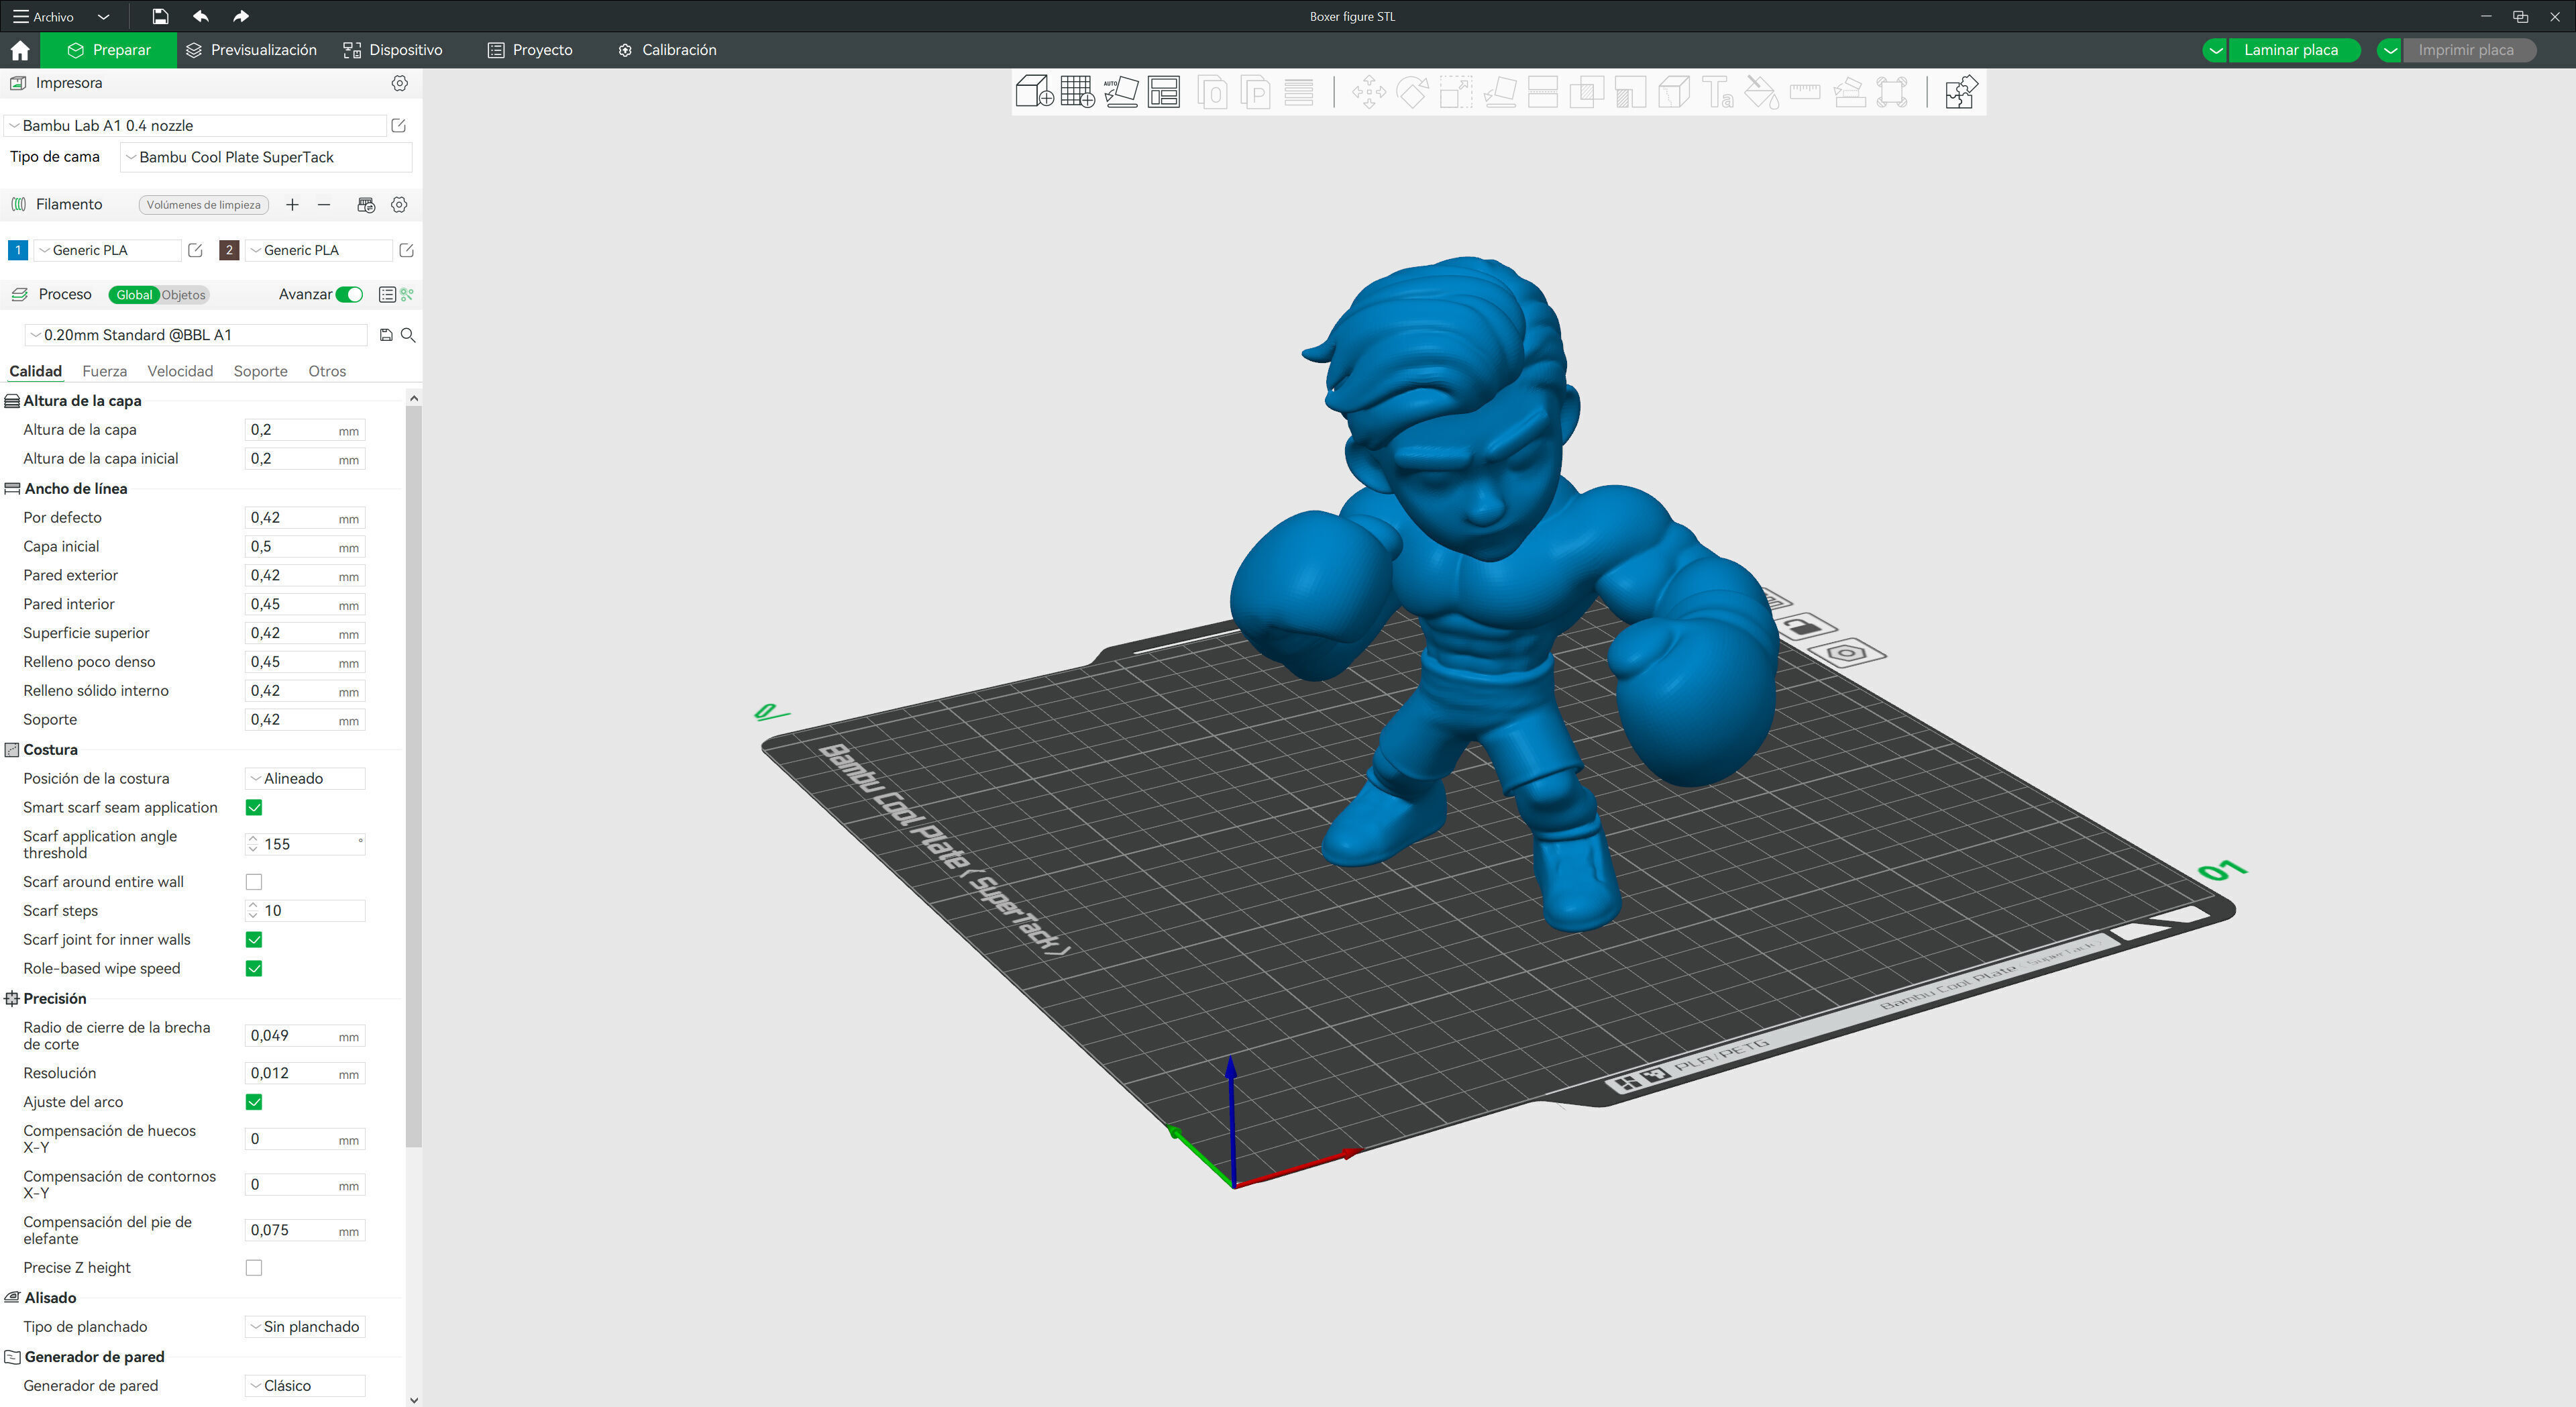Screen dimensions: 2576x1407
Task: Open filament 1 Generic PLA dropdown
Action: [108, 250]
